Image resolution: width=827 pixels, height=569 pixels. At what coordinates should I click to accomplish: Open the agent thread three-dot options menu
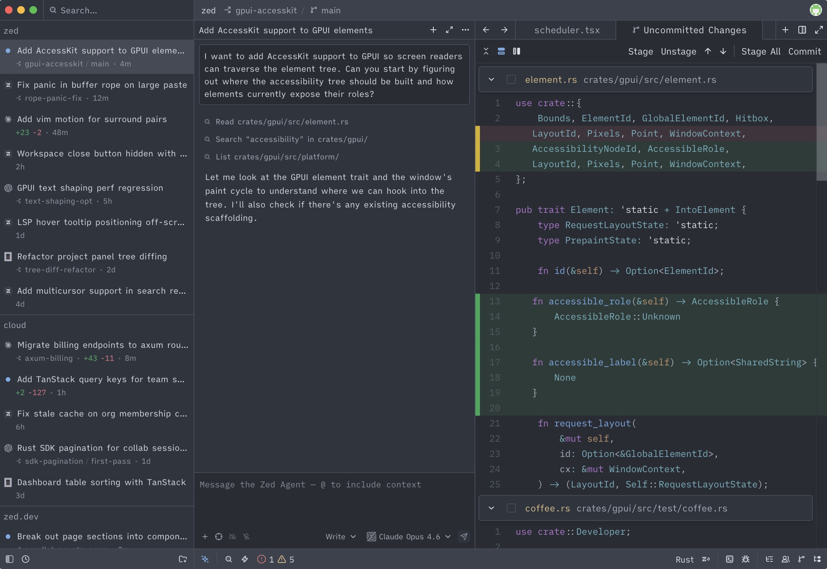(x=465, y=30)
